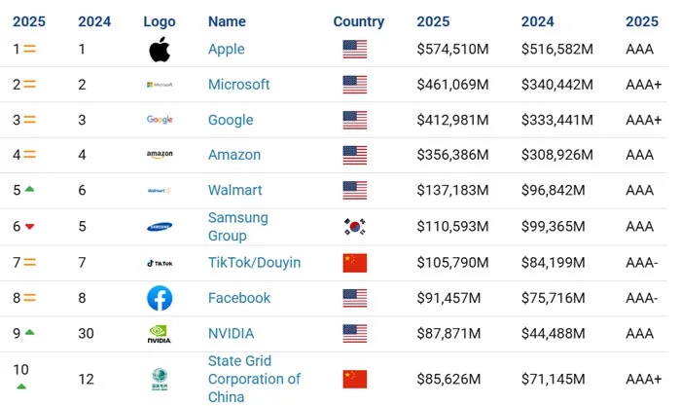Open the Microsoft brand link
Viewport: 681px width, 406px height.
(239, 85)
